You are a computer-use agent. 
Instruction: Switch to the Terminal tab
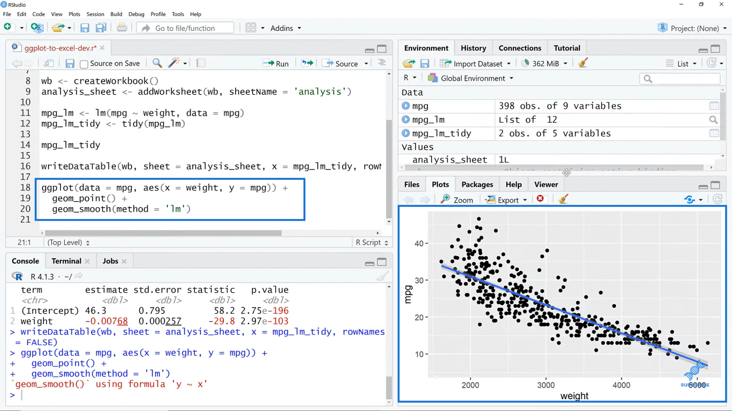[x=66, y=261]
